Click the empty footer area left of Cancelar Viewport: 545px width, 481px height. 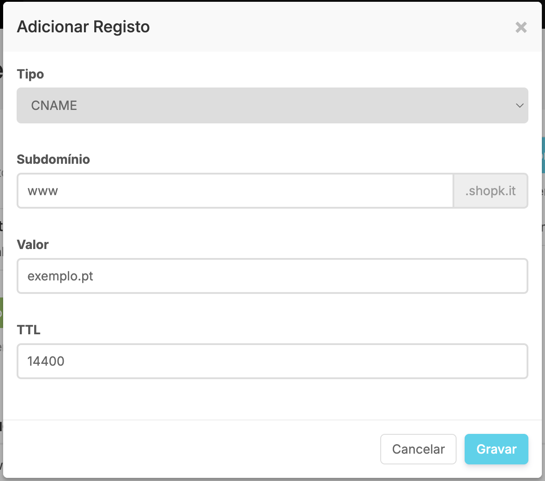189,449
